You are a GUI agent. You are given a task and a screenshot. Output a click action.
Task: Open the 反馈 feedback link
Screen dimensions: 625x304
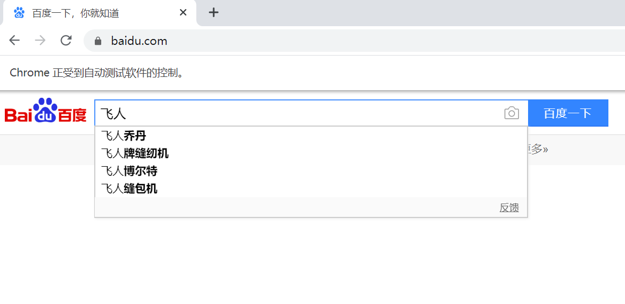[x=509, y=208]
